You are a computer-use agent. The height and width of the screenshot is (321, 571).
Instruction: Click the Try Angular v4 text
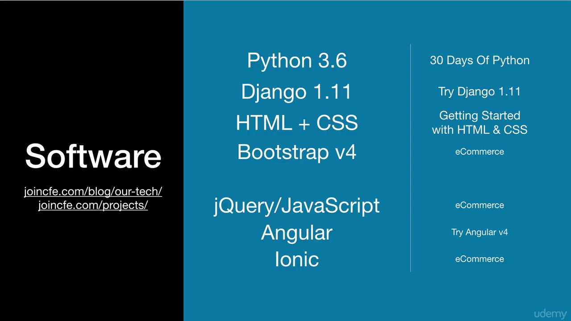coord(480,232)
